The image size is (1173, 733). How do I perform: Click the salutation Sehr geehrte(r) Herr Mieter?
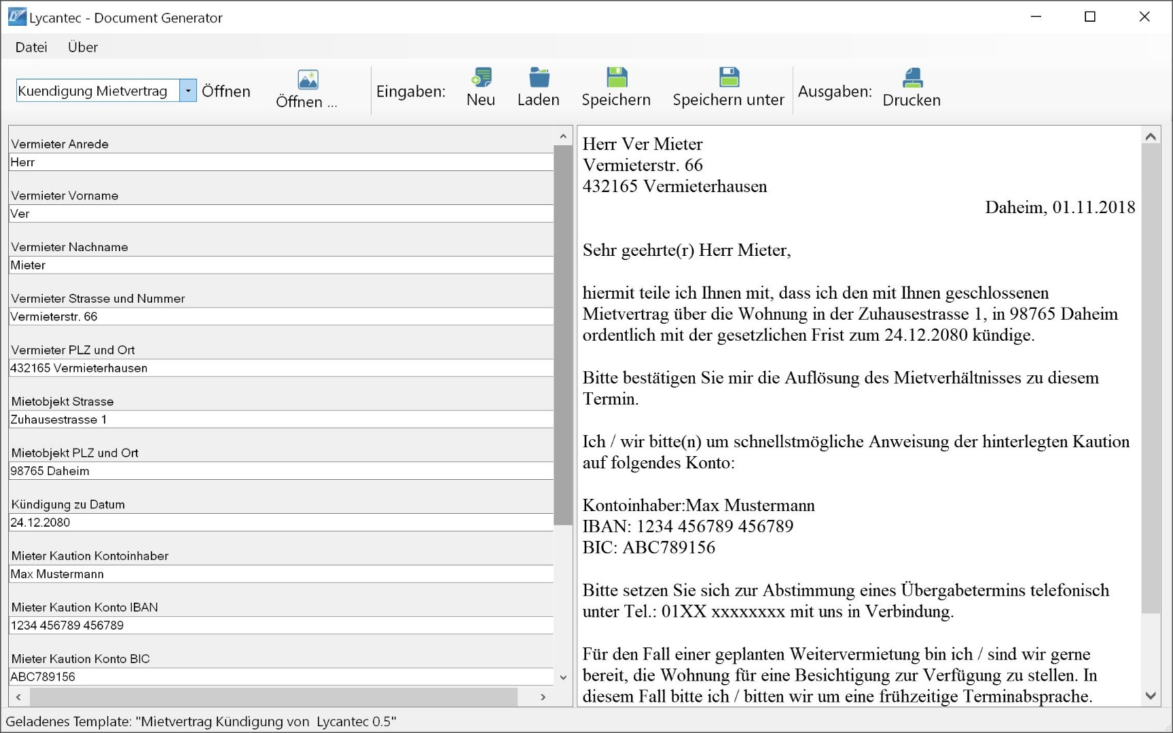click(x=687, y=250)
